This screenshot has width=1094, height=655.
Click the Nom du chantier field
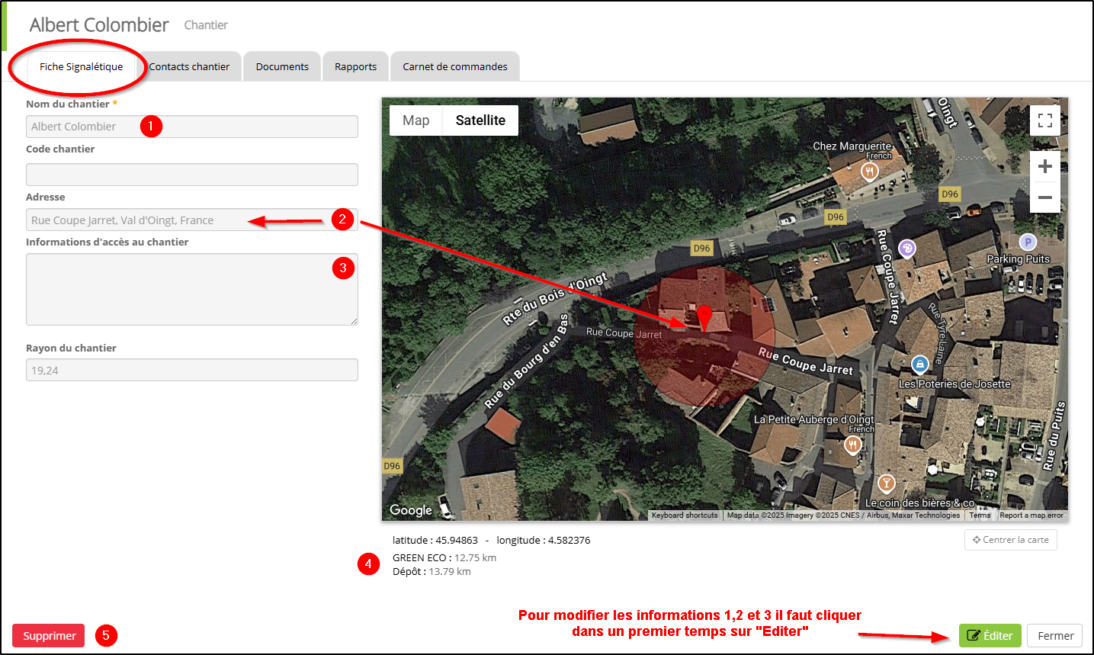coord(192,127)
